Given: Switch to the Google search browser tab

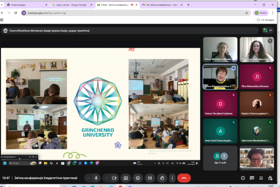Looking at the screenshot, I should (71, 5).
